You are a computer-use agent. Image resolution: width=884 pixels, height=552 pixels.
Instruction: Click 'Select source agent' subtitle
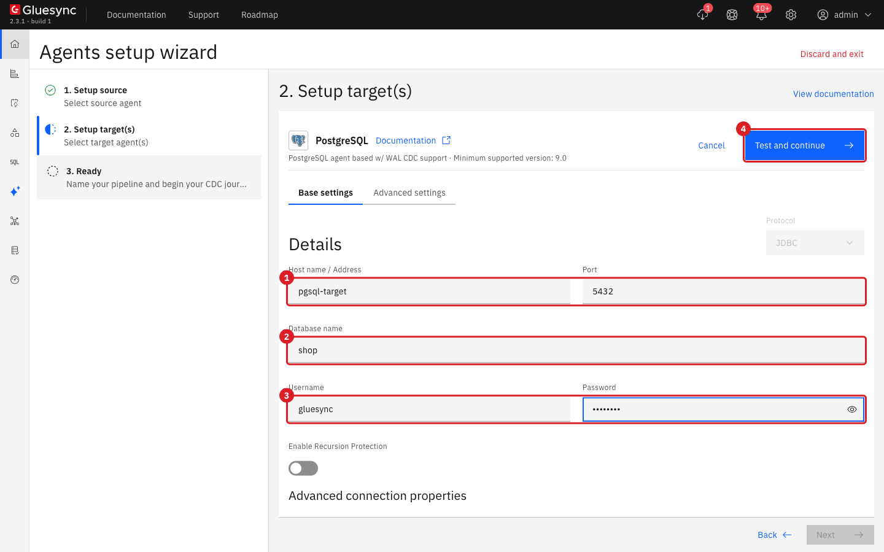click(x=103, y=103)
